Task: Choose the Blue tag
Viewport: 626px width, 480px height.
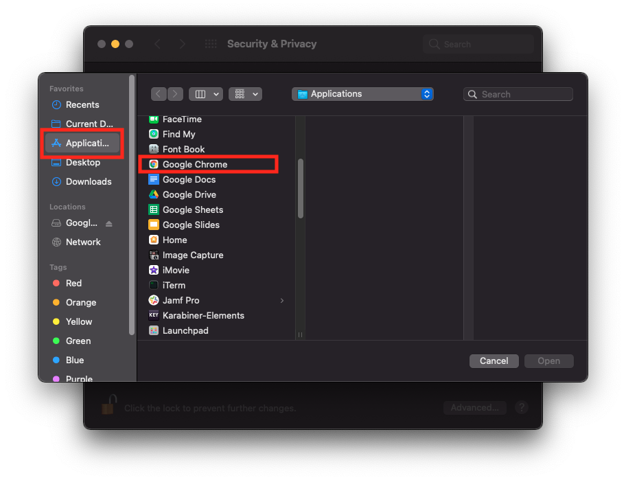Action: click(82, 361)
